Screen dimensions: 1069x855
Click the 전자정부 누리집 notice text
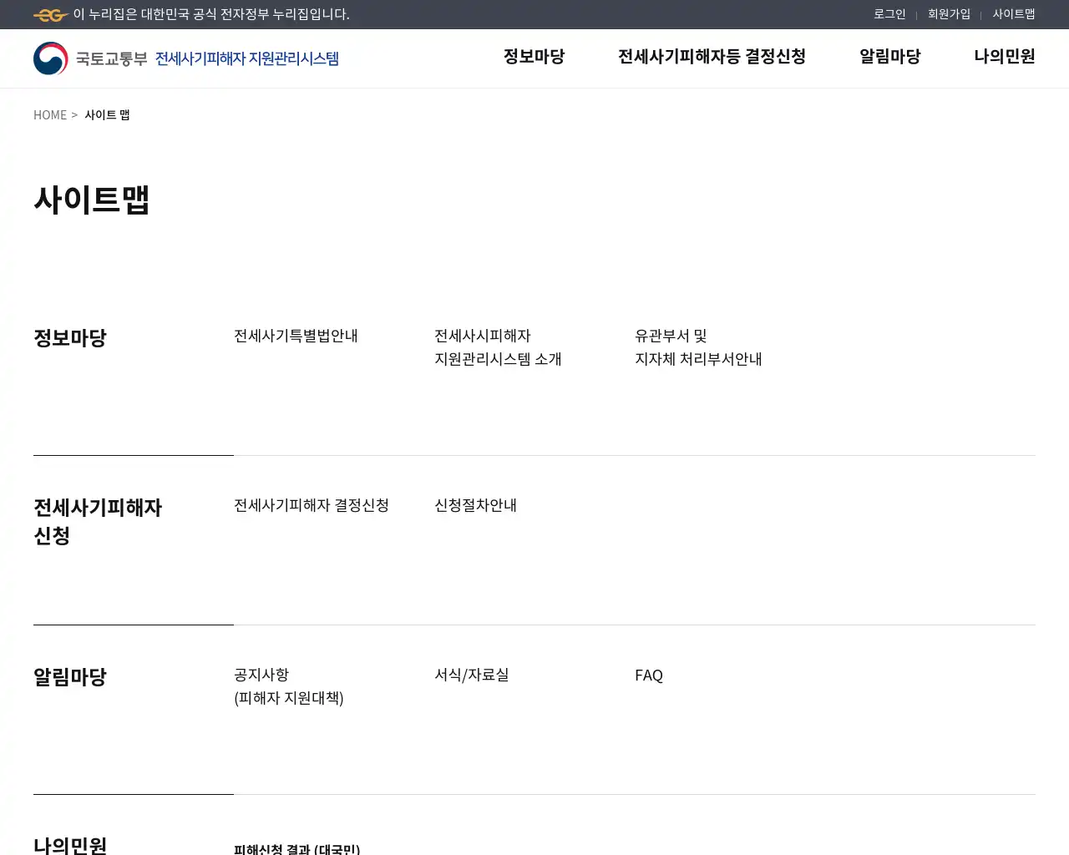[x=211, y=14]
